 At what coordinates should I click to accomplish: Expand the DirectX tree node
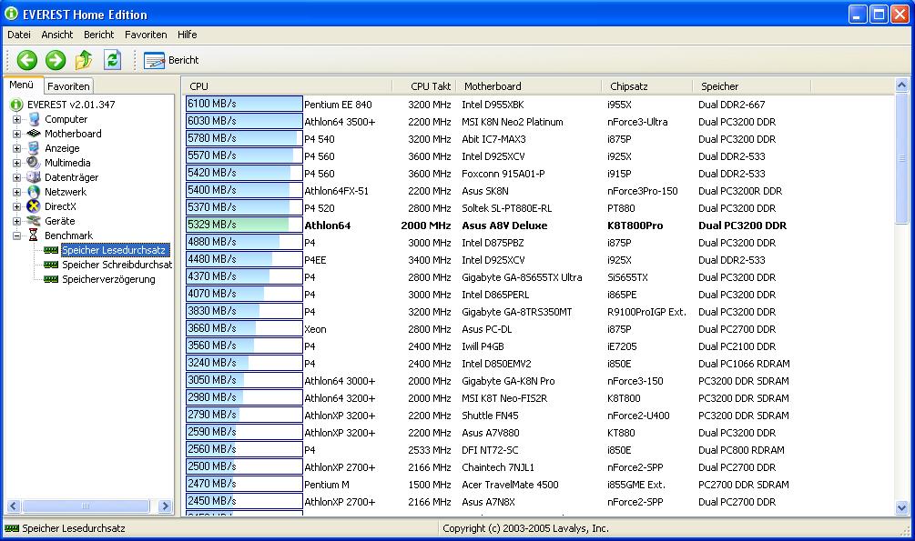point(16,207)
